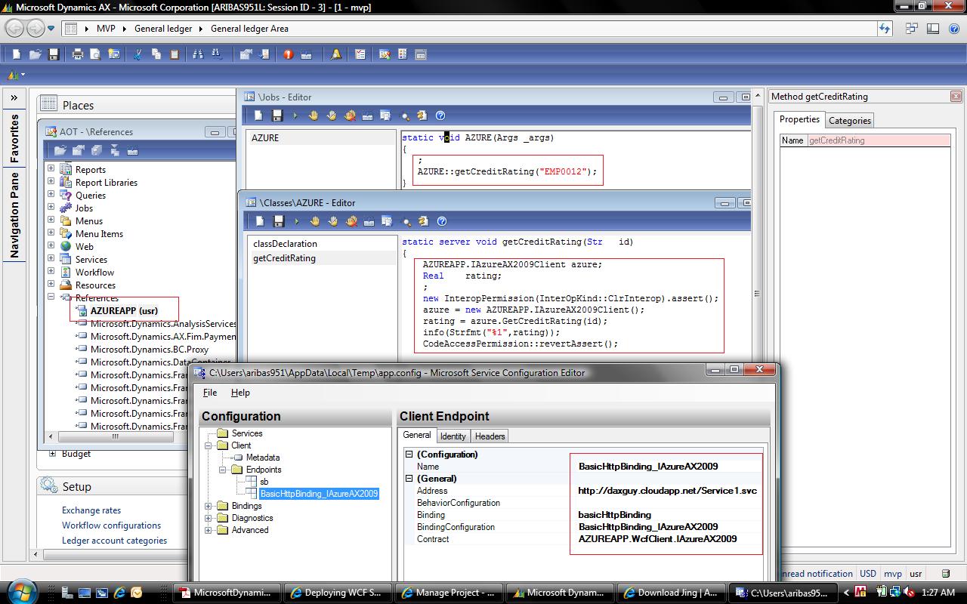Select Properties tab in Method panel
The width and height of the screenshot is (967, 604).
point(799,119)
